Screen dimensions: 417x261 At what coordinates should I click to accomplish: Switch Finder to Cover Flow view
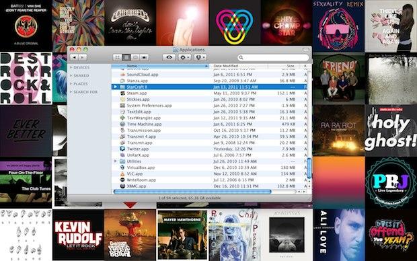tap(145, 57)
